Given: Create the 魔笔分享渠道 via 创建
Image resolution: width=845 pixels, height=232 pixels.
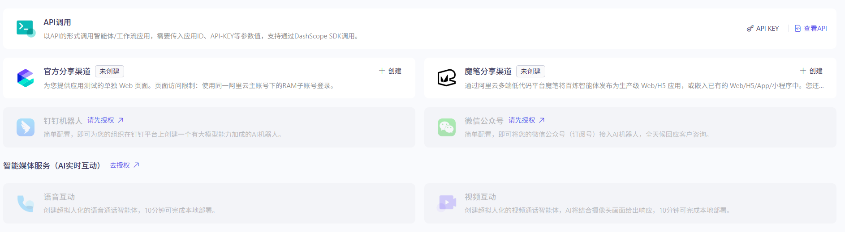Looking at the screenshot, I should click(811, 71).
